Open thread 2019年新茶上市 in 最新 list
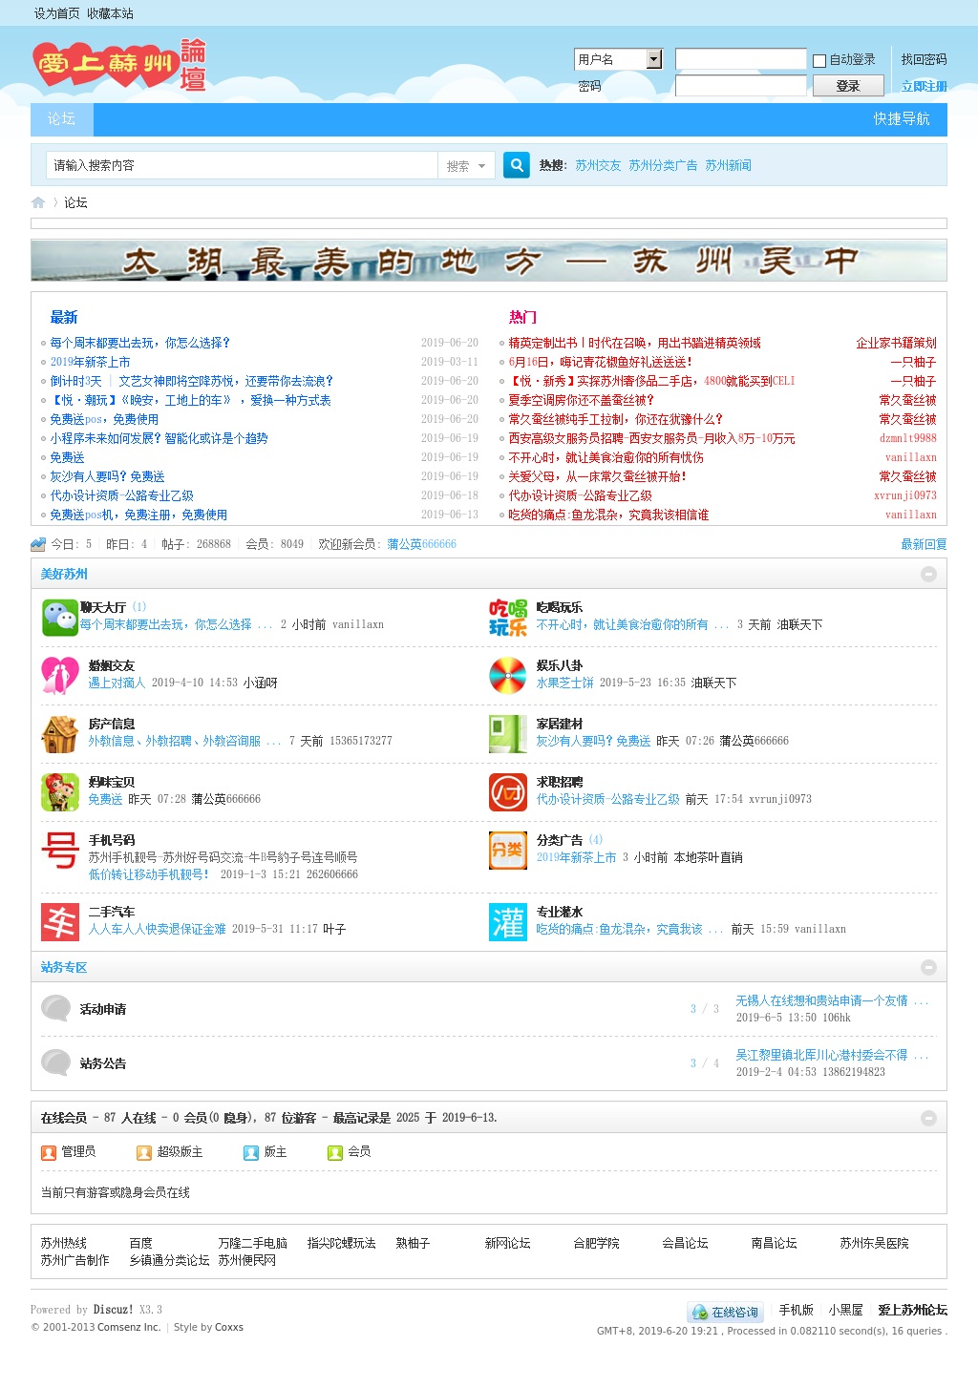Screen dimensions: 978x1388 coord(90,362)
